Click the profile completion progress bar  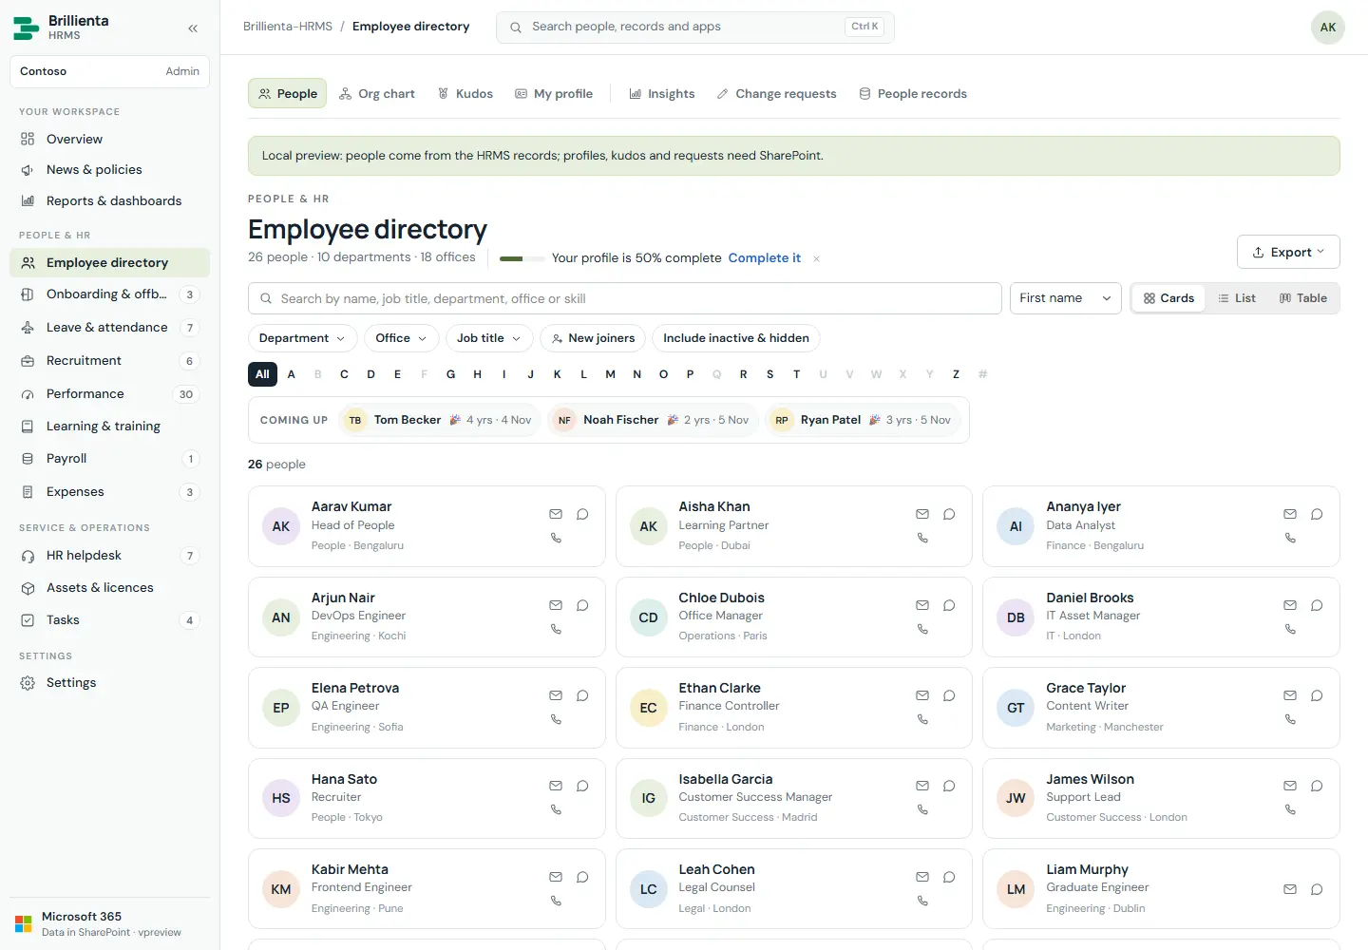[522, 258]
